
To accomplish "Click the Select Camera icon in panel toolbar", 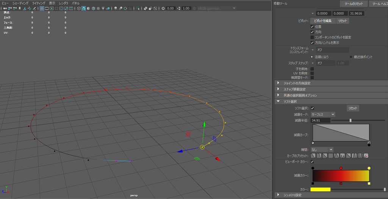I will click(5, 8).
